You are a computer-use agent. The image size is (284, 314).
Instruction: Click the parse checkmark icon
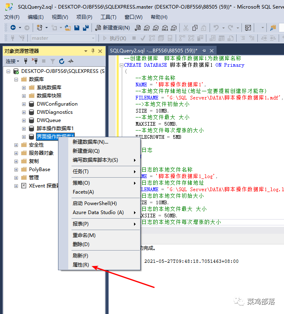pos(143,38)
